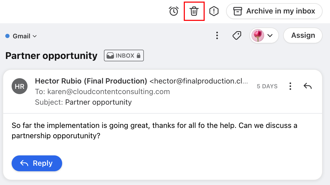Viewport: 330px width, 185px height.
Task: Click the reply arrow icon in the message header
Action: coord(308,86)
